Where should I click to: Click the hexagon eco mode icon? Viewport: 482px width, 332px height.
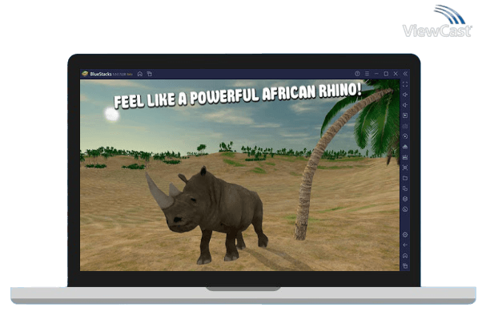405,199
